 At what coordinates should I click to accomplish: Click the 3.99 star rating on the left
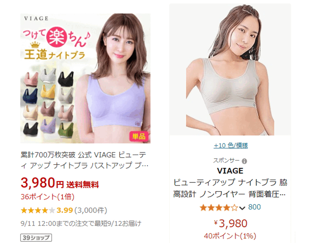65,210
